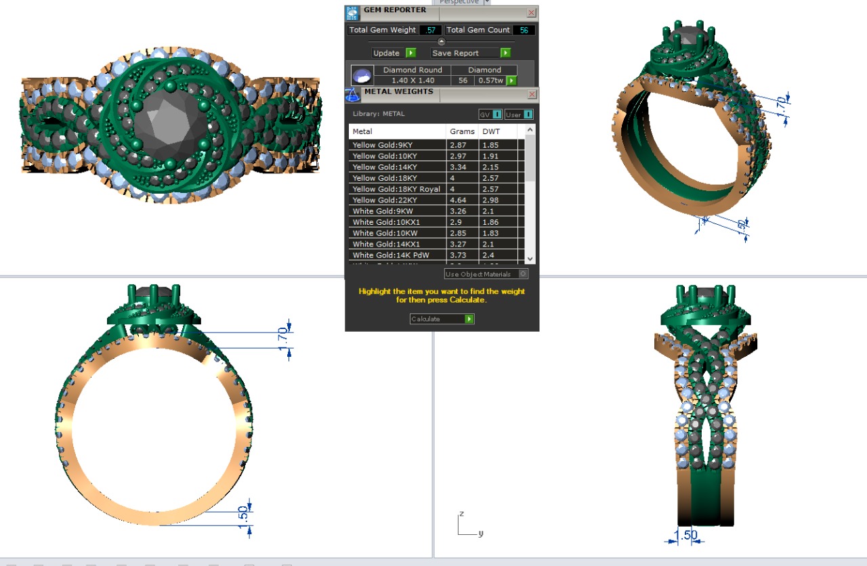Collapse the gem report with round arrow
This screenshot has width=867, height=566.
point(442,42)
